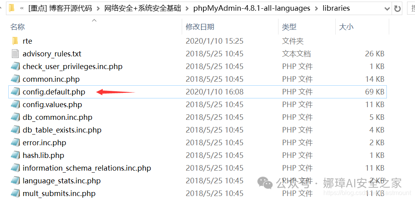Expand the arrow after 网络安全+系统安全基础 breadcrumb
Viewport: 415px width, 200px height.
point(188,8)
